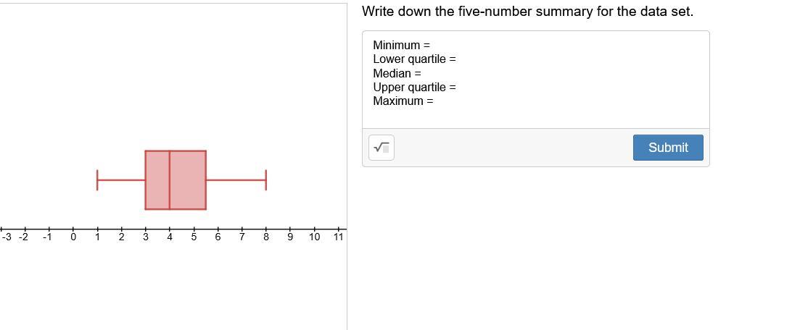Click the left whisker end cap
This screenshot has width=800, height=330.
point(97,179)
